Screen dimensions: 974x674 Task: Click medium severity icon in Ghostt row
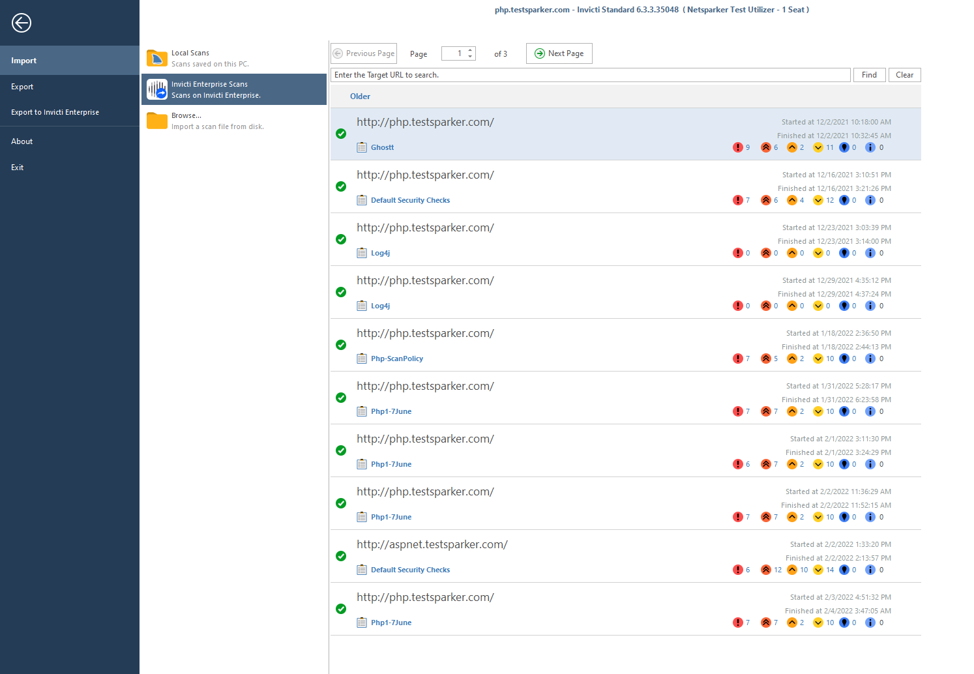pyautogui.click(x=792, y=147)
